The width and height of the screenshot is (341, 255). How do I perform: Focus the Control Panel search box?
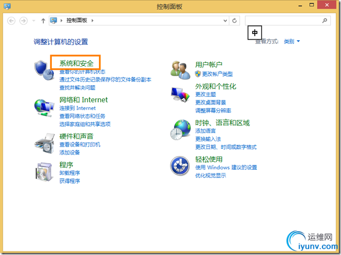click(x=288, y=21)
